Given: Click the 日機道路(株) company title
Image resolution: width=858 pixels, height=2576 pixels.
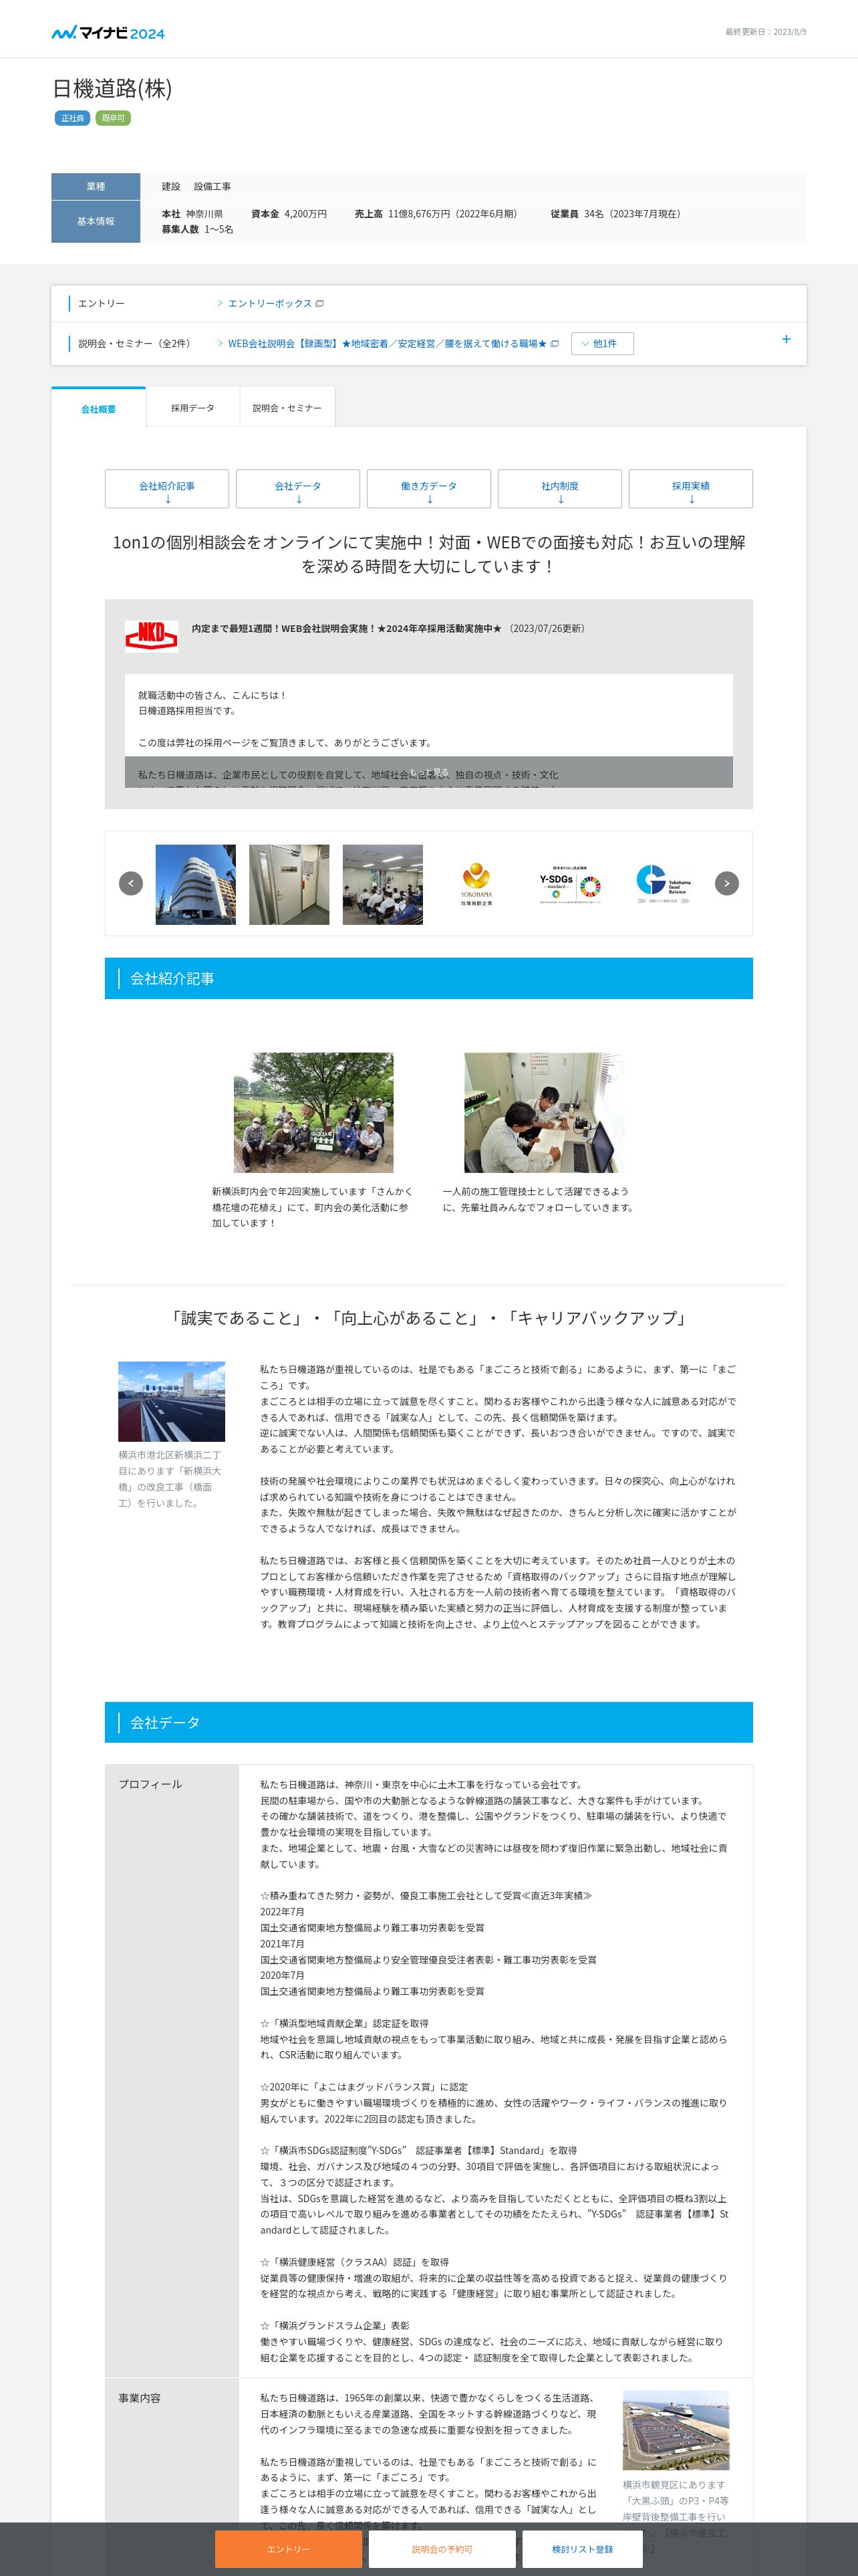Looking at the screenshot, I should [112, 89].
